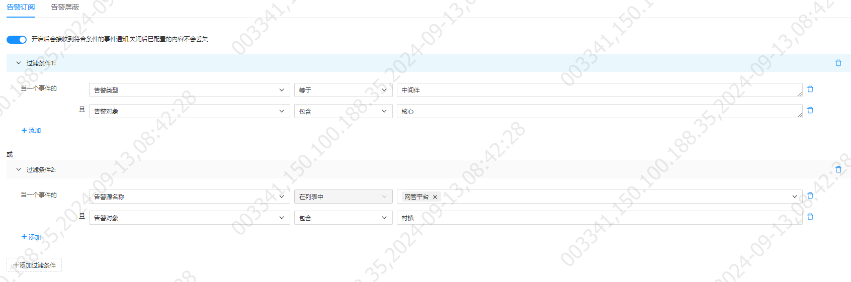Toggle the alert subscription switch off
851x282 pixels.
tap(17, 39)
